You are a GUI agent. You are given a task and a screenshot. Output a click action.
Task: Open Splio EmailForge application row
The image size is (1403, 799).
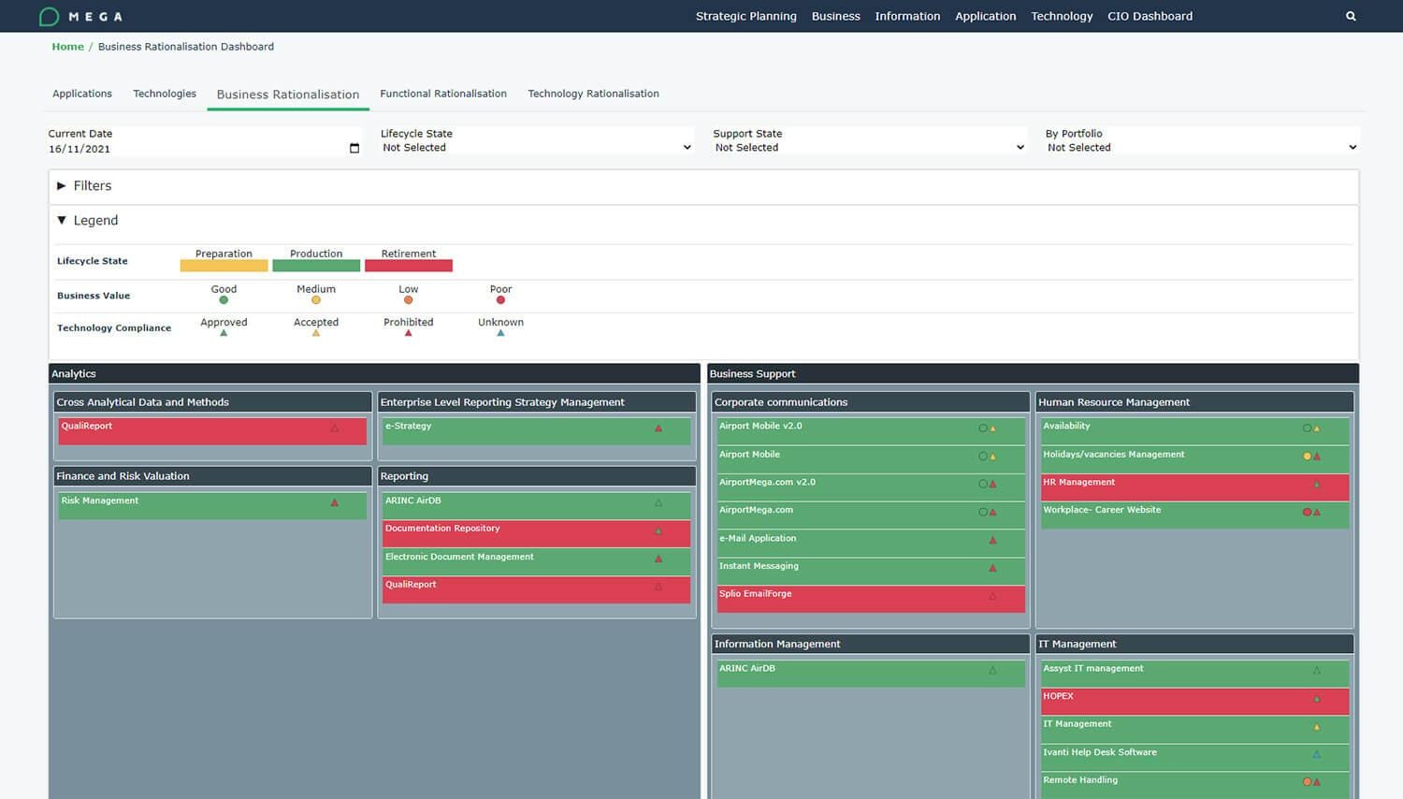(x=871, y=599)
